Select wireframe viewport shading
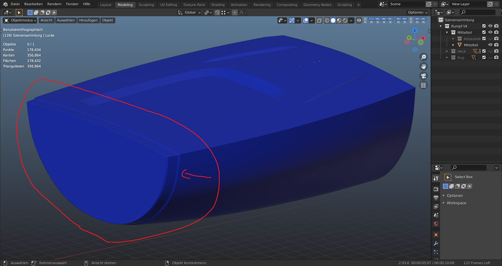The height and width of the screenshot is (266, 502). tap(327, 20)
